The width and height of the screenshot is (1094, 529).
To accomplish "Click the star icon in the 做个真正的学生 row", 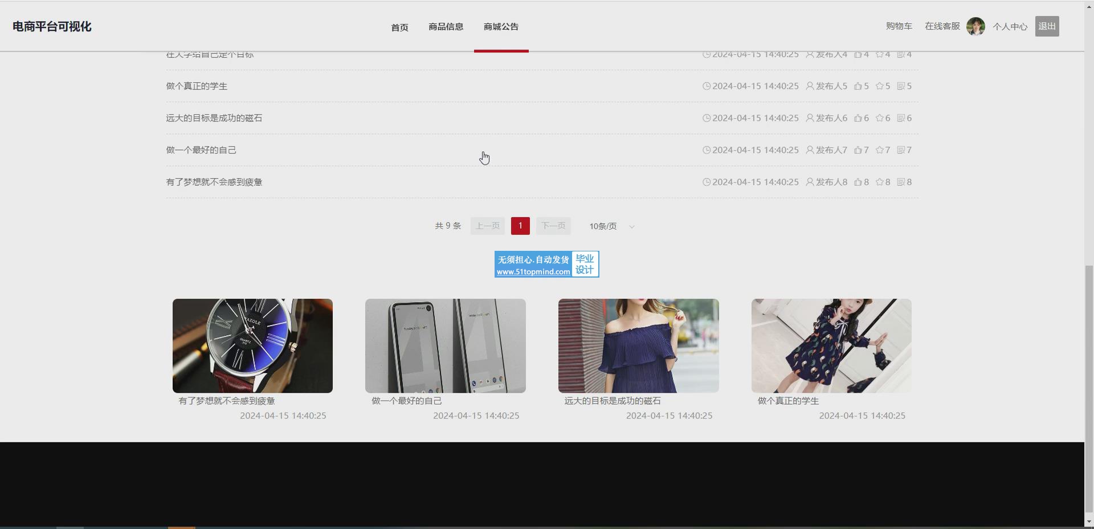I will pos(880,86).
